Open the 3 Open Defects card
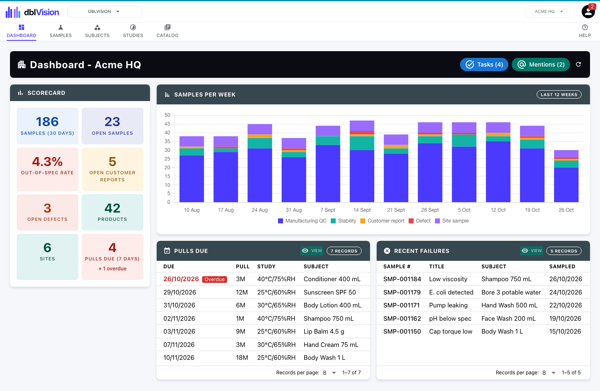600x391 pixels. [x=47, y=212]
